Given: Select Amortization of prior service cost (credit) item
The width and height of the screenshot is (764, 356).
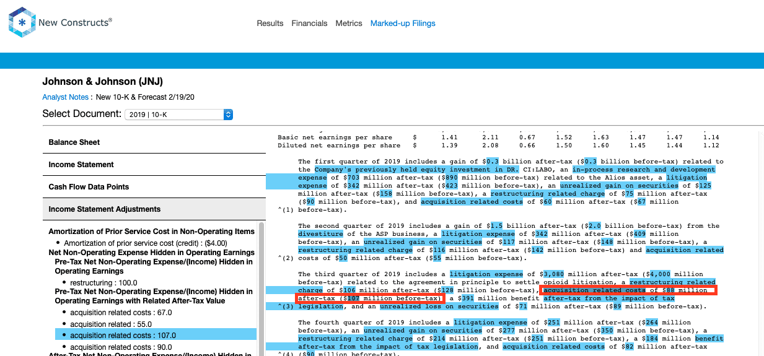Looking at the screenshot, I should click(x=146, y=243).
